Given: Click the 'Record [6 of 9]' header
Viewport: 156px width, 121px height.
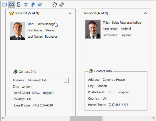Looking at the screenshot, I should (x=96, y=13).
